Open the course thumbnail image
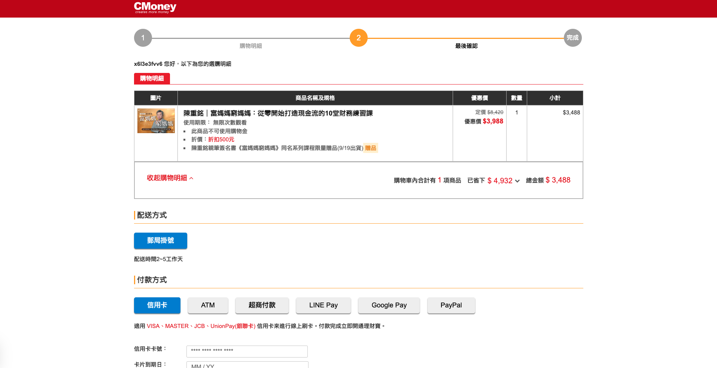Image resolution: width=717 pixels, height=368 pixels. point(156,121)
